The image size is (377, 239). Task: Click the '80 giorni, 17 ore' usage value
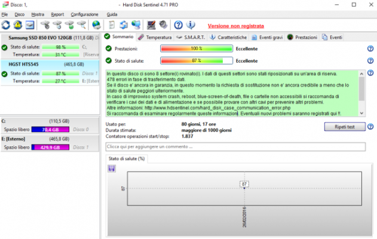tap(198, 124)
